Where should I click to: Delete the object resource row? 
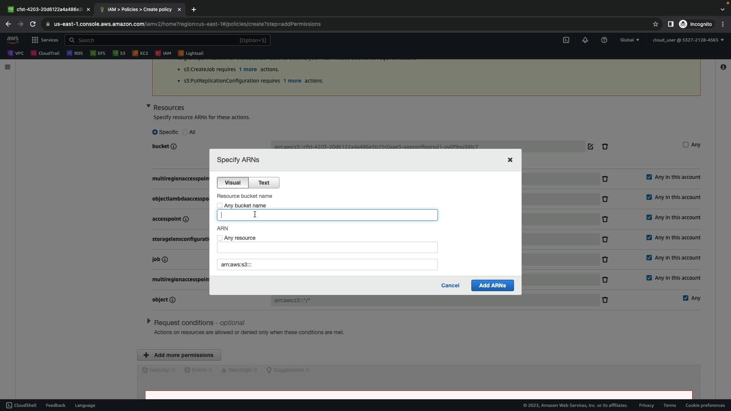coord(605,300)
